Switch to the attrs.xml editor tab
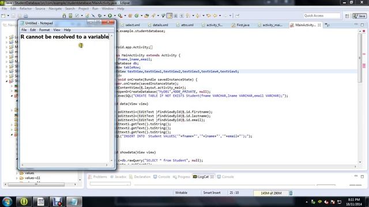 [185, 25]
